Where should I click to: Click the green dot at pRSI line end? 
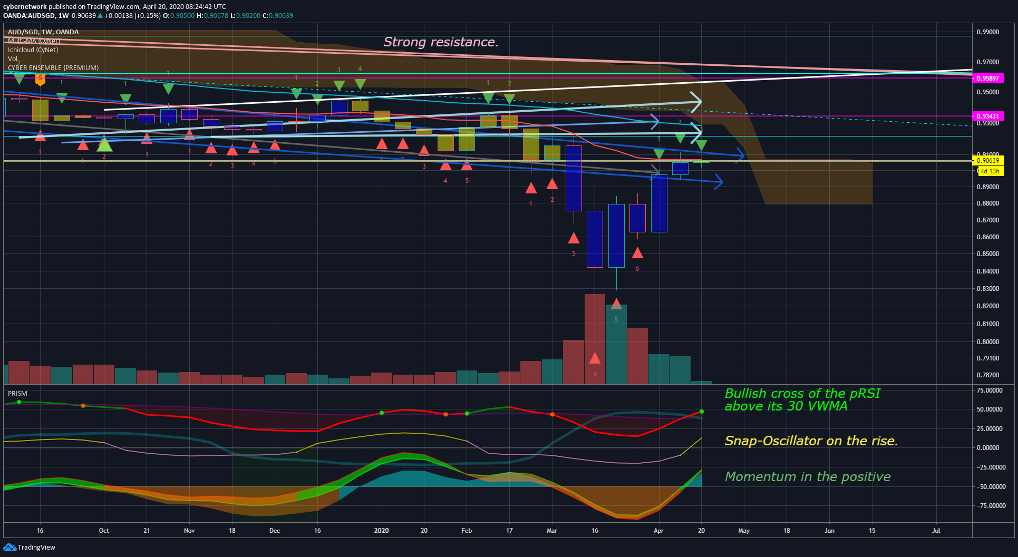702,412
